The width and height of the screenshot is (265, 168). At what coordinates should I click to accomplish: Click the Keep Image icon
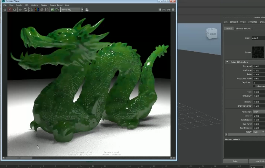click(x=53, y=9)
